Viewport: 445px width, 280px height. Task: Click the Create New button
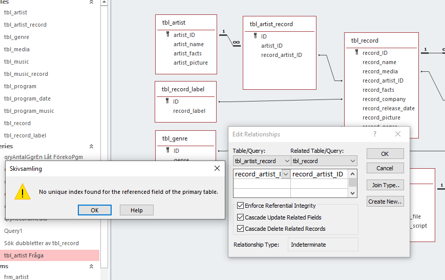pyautogui.click(x=385, y=202)
